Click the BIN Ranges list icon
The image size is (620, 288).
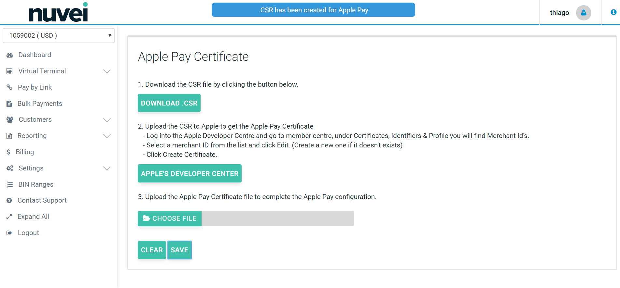click(x=9, y=184)
